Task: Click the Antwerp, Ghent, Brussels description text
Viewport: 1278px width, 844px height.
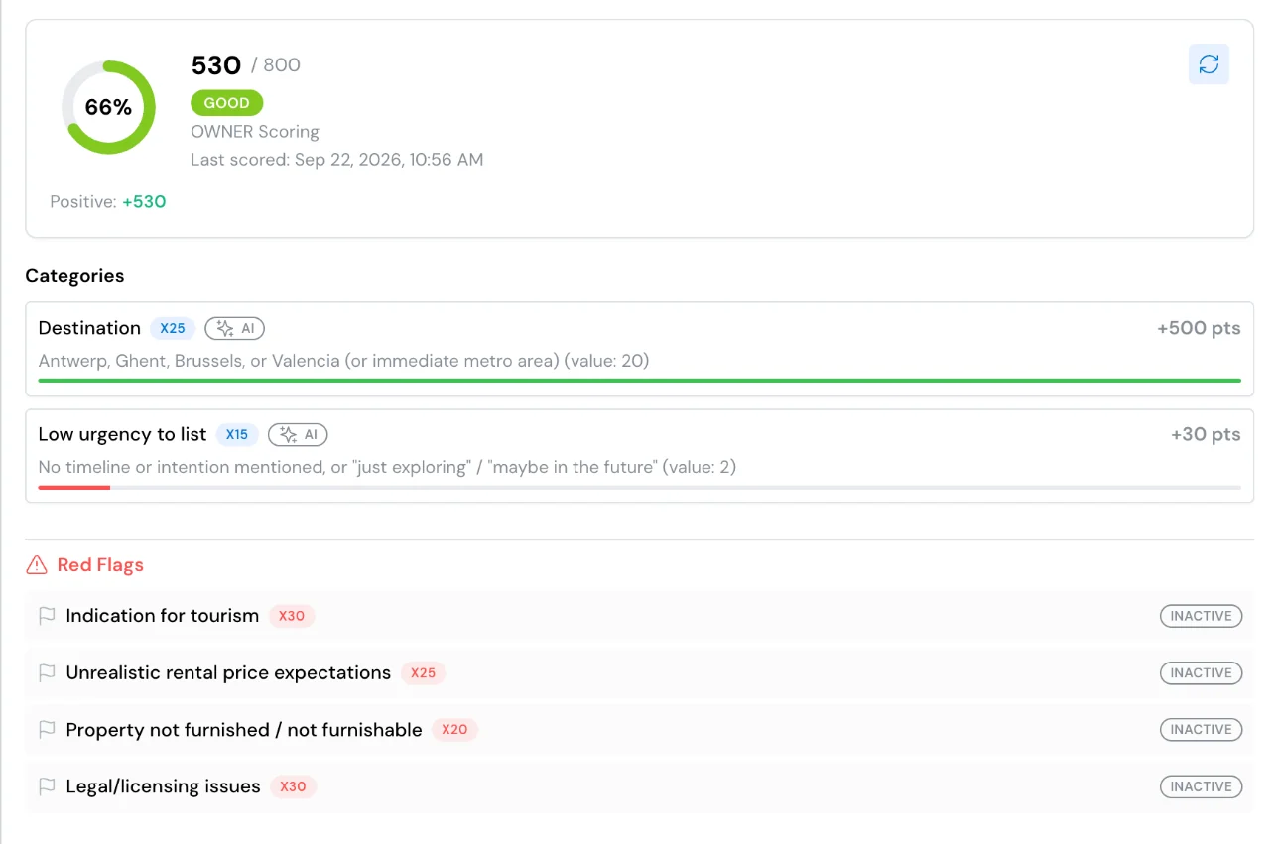Action: (343, 361)
